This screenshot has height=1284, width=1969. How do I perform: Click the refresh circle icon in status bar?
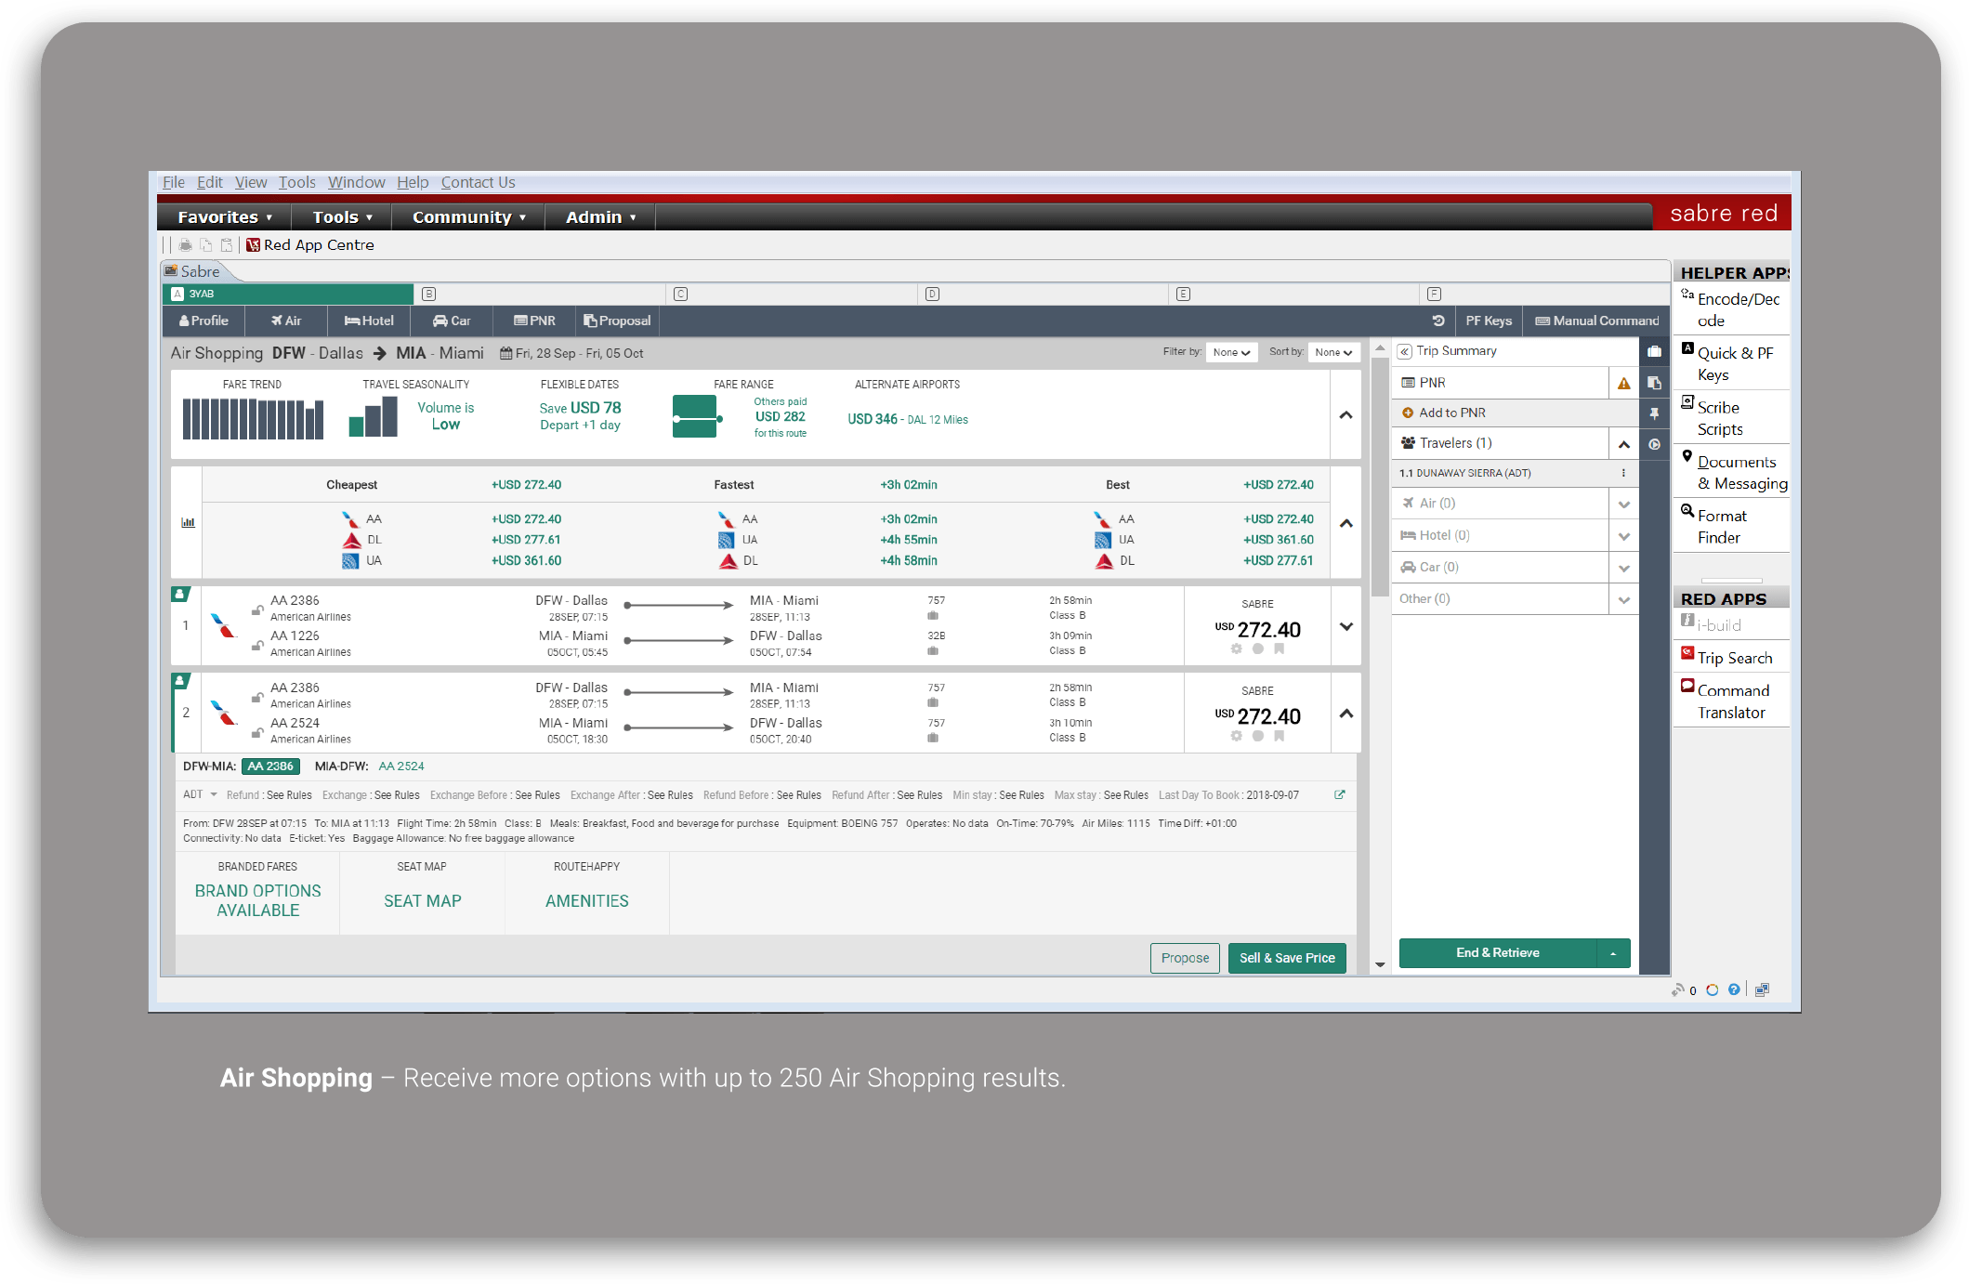tap(1712, 989)
